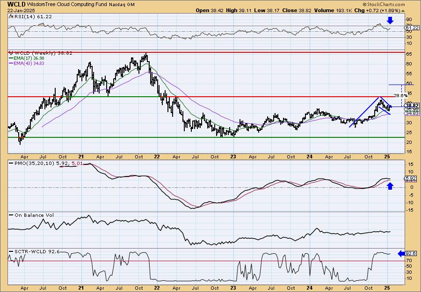The height and width of the screenshot is (292, 421).
Task: Click the 38.82 last price tag on right axis
Action: click(412, 106)
